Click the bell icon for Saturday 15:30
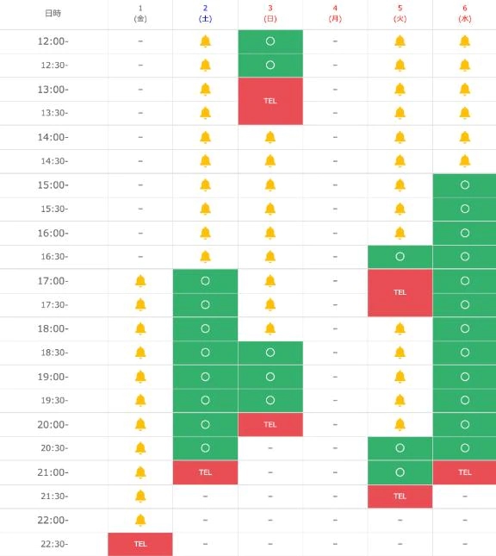Viewport: 496px width, 556px height. click(x=205, y=209)
